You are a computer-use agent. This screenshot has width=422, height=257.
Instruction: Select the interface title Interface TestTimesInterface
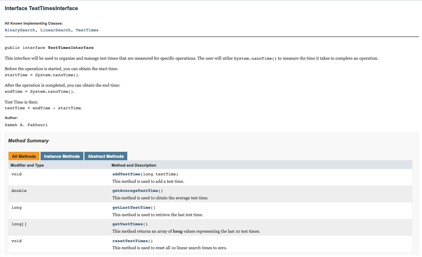[x=41, y=8]
